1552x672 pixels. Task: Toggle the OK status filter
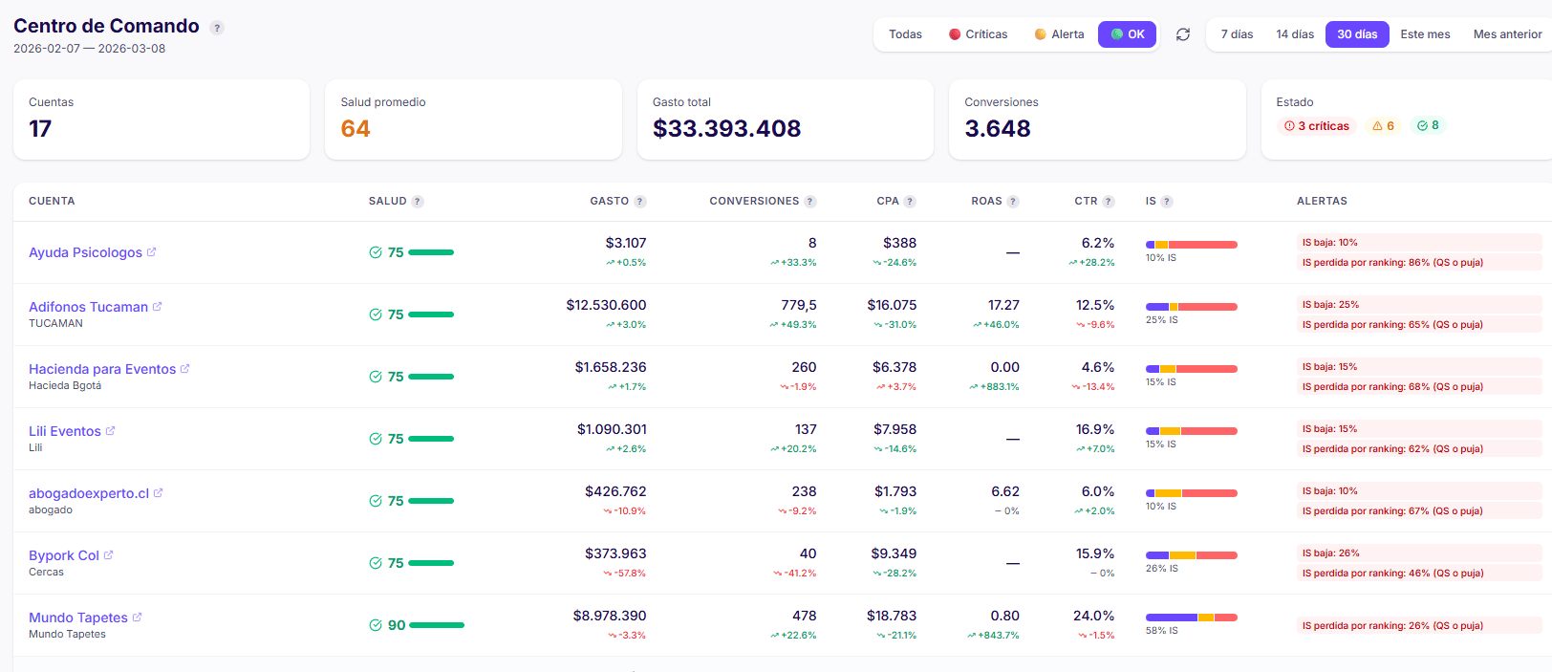click(1127, 34)
